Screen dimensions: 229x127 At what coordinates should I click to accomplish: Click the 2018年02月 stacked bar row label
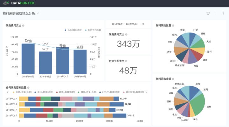tap(12, 99)
